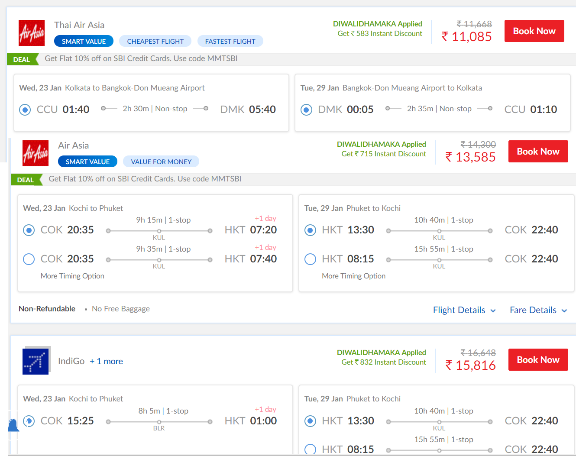Click Book Now for the Air Asia flight

pos(538,151)
